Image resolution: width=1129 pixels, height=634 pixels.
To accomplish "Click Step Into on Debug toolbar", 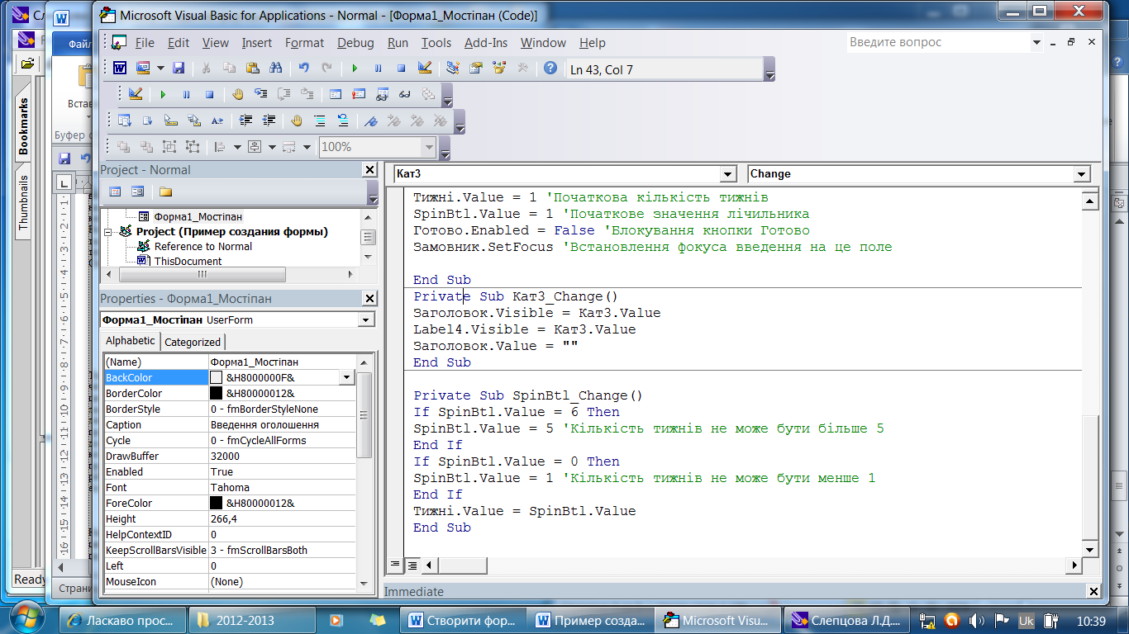I will [260, 94].
